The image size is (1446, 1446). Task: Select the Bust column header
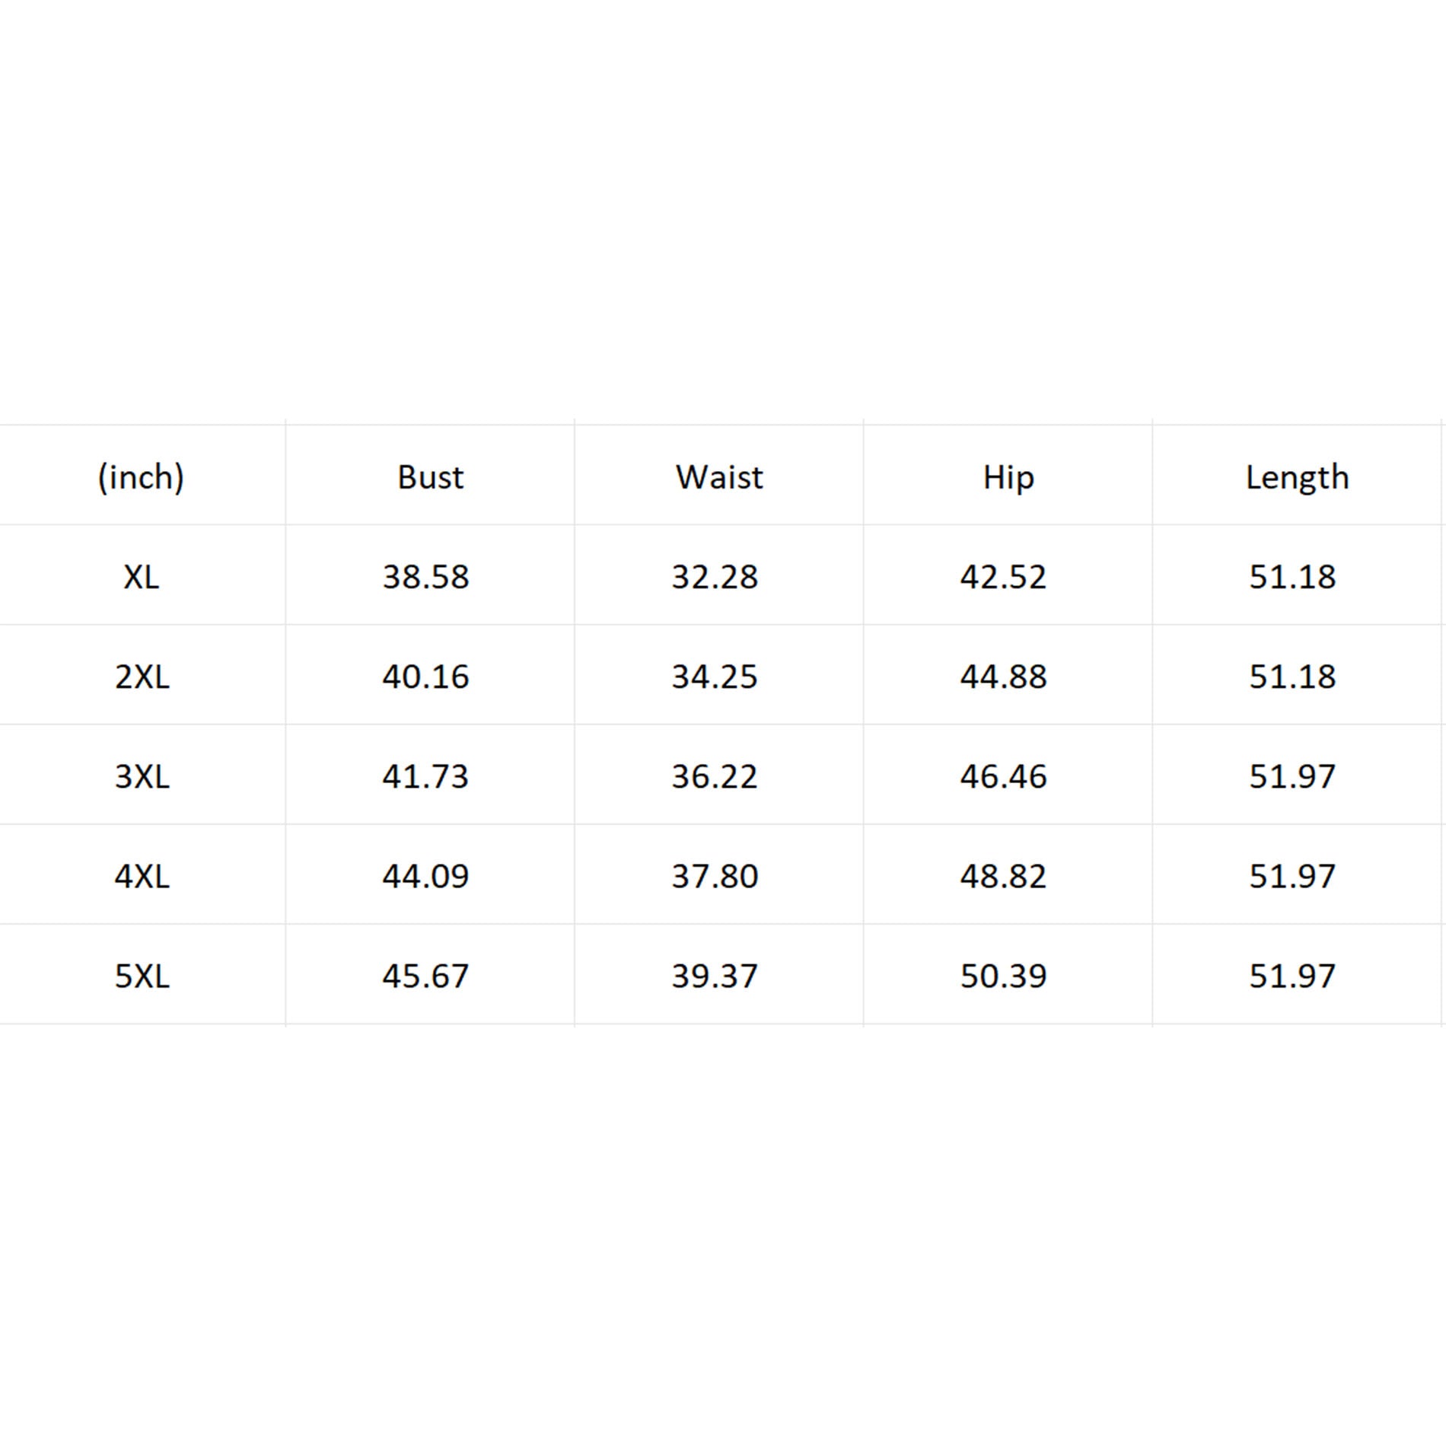[430, 478]
